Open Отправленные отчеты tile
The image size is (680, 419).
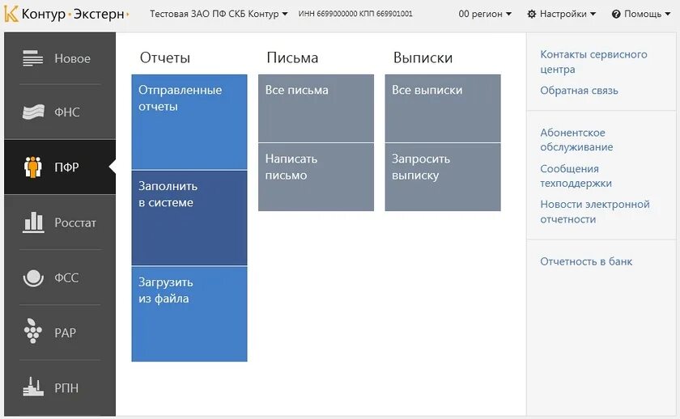pos(189,121)
